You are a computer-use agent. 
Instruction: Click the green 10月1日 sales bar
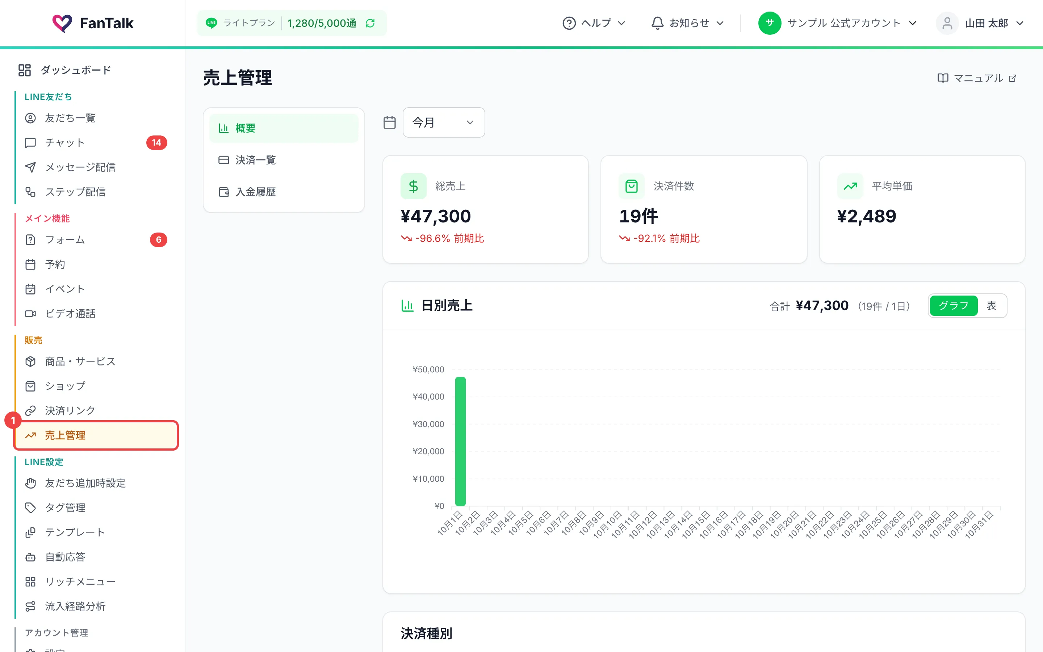click(460, 442)
